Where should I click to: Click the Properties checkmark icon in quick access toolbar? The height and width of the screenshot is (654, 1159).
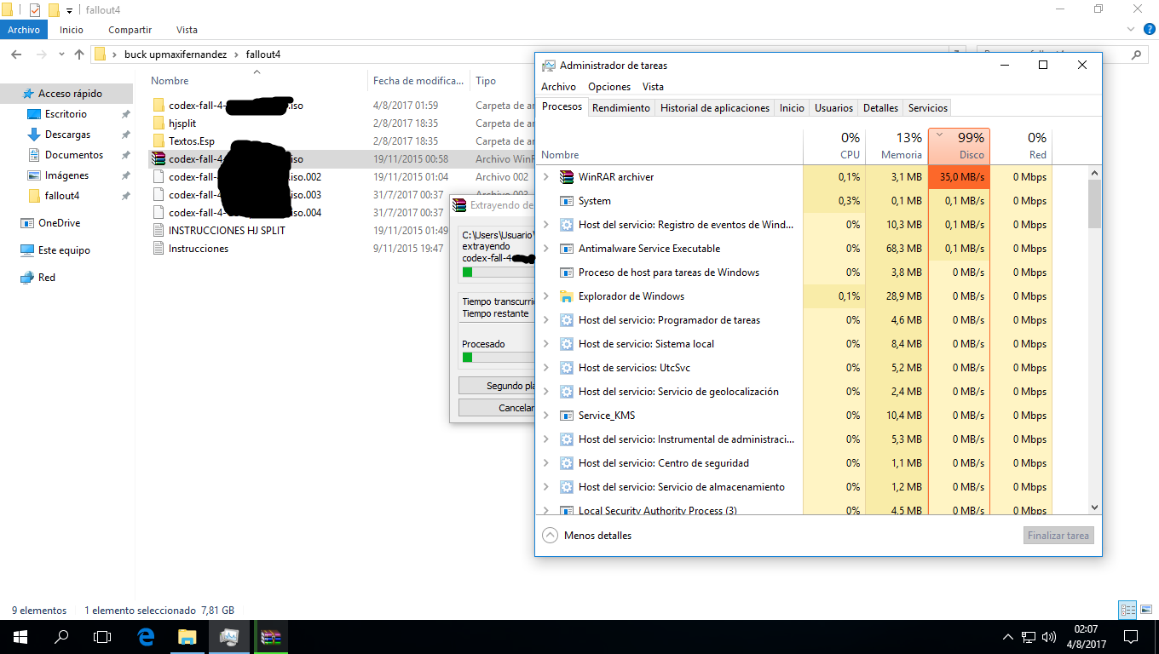pos(35,10)
